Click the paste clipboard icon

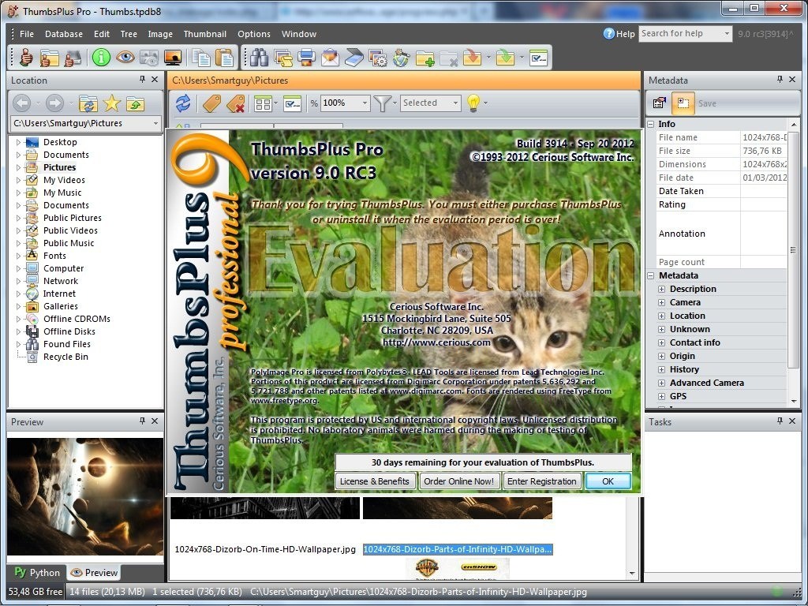pos(225,57)
